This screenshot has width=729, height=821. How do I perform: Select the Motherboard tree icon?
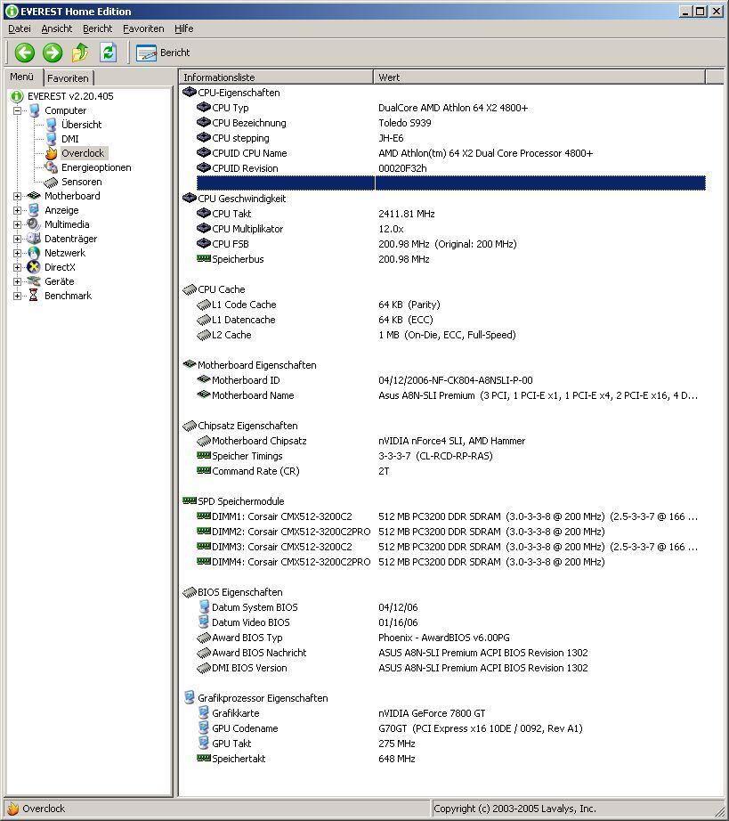(x=34, y=196)
